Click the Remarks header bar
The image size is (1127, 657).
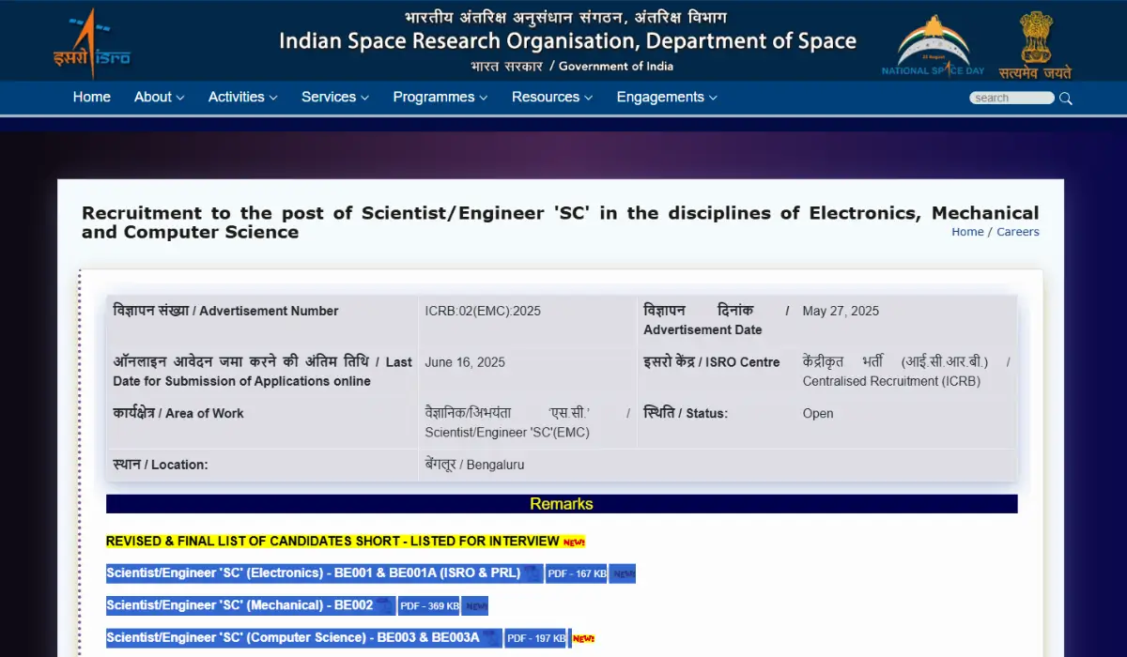(562, 504)
